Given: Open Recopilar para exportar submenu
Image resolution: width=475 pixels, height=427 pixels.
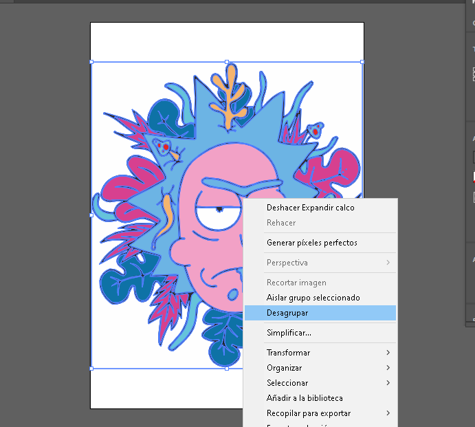Looking at the screenshot, I should 320,413.
